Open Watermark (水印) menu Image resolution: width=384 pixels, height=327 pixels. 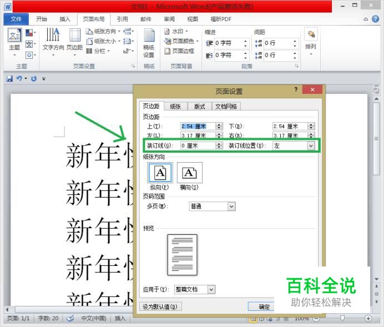pos(176,31)
